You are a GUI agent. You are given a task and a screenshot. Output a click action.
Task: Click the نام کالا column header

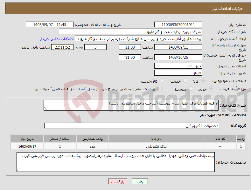tap(156, 139)
